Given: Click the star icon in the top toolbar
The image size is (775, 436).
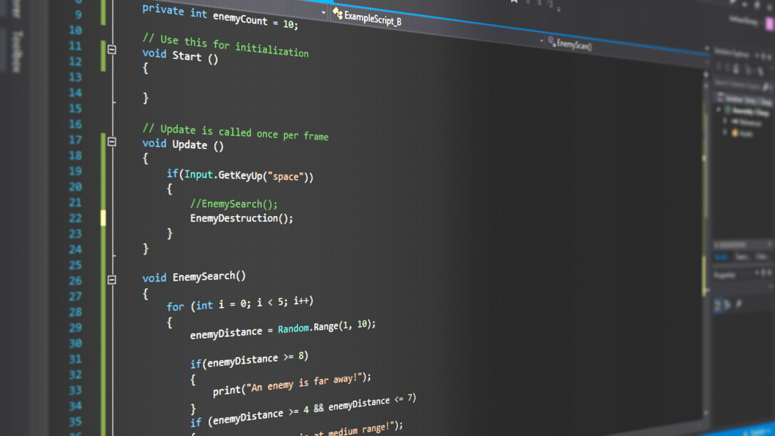Looking at the screenshot, I should click(513, 3).
